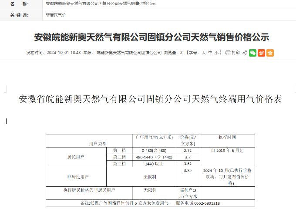Click the 关键词 label
This screenshot has height=209, width=296.
click(19, 15)
